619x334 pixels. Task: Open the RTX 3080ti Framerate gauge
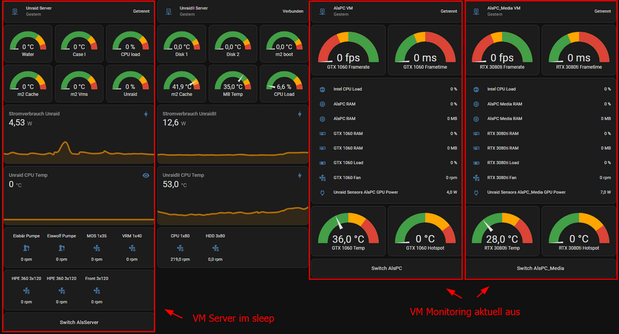click(x=502, y=50)
